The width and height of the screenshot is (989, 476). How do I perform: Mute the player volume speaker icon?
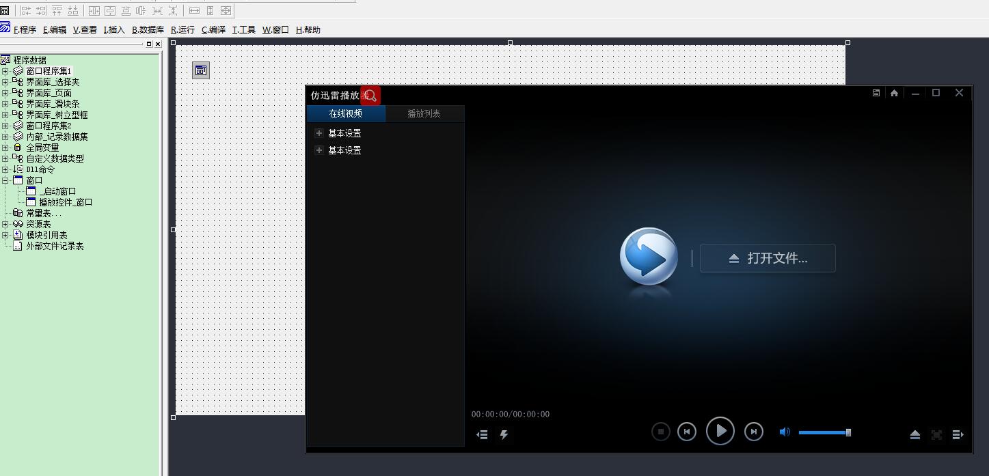(x=785, y=432)
